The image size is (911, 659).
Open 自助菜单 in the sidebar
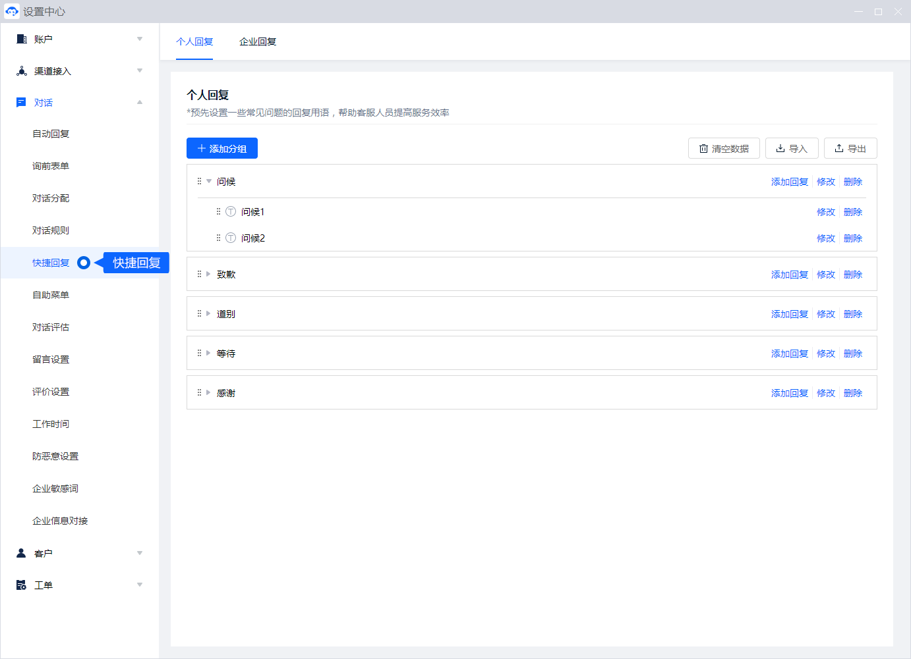click(x=51, y=295)
